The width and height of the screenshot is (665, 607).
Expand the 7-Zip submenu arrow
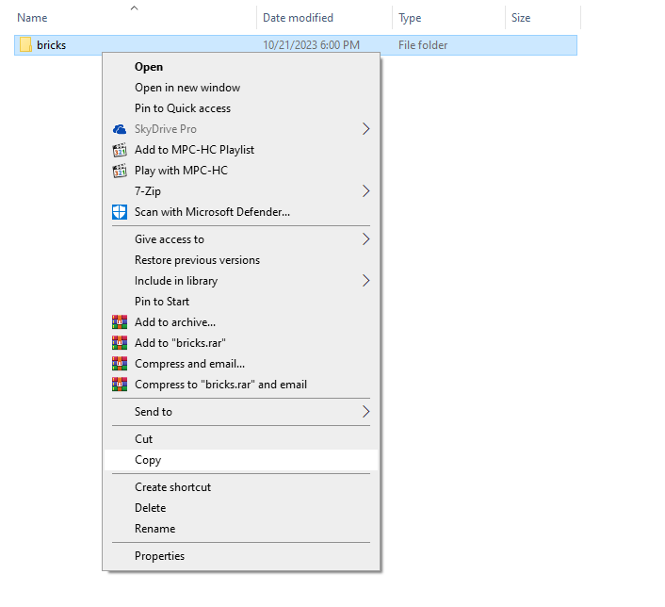pos(365,191)
